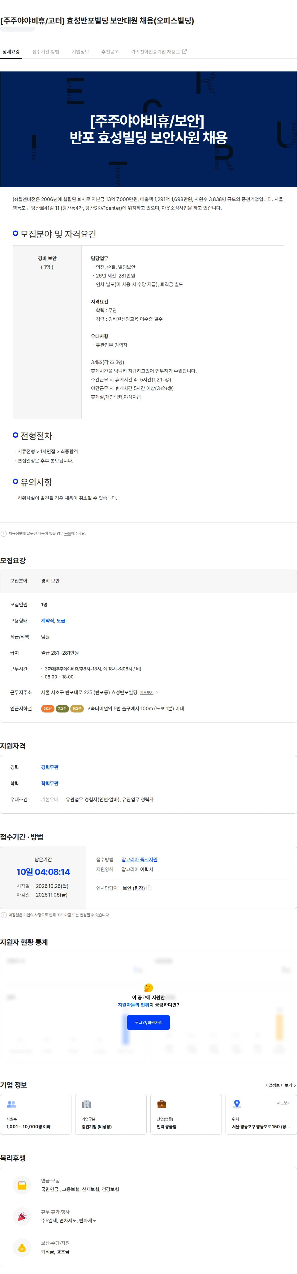Image resolution: width=297 pixels, height=1274 pixels.
Task: Open the 기업정보 더보기 link
Action: tap(280, 1085)
